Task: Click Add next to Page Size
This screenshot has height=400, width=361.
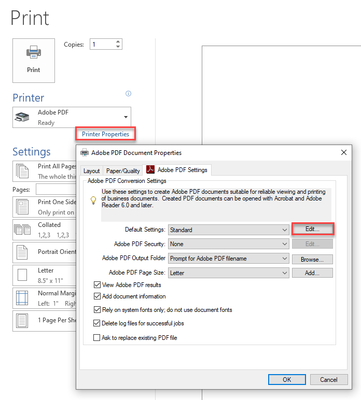Action: [x=312, y=273]
